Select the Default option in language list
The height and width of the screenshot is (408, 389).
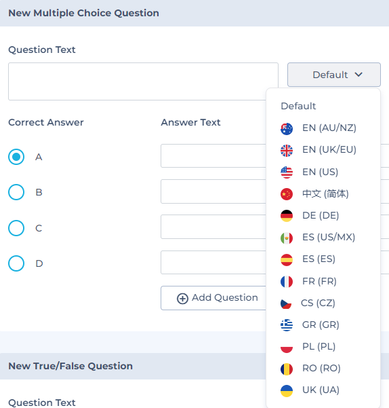pyautogui.click(x=298, y=106)
